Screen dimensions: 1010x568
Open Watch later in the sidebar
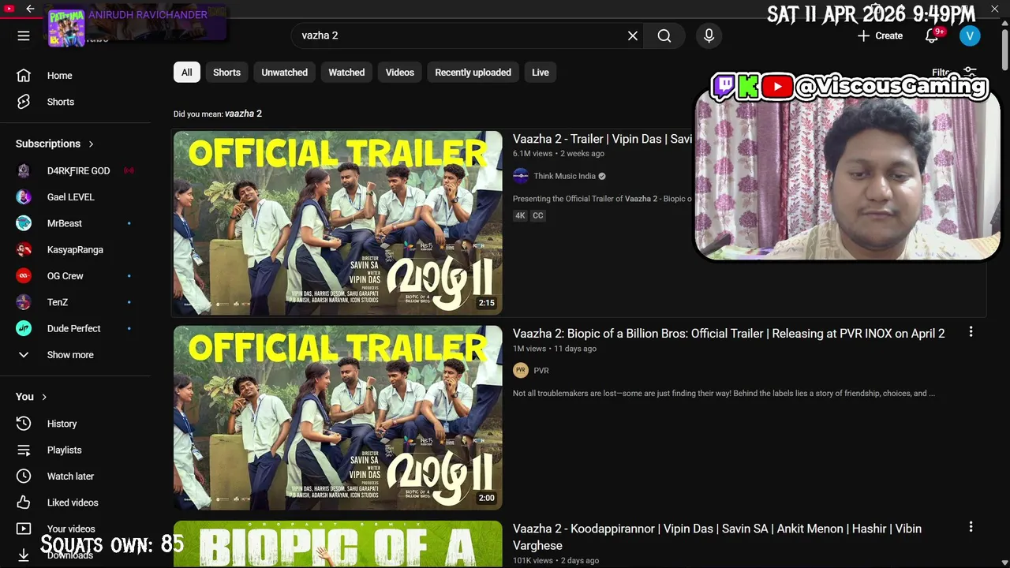(76, 476)
